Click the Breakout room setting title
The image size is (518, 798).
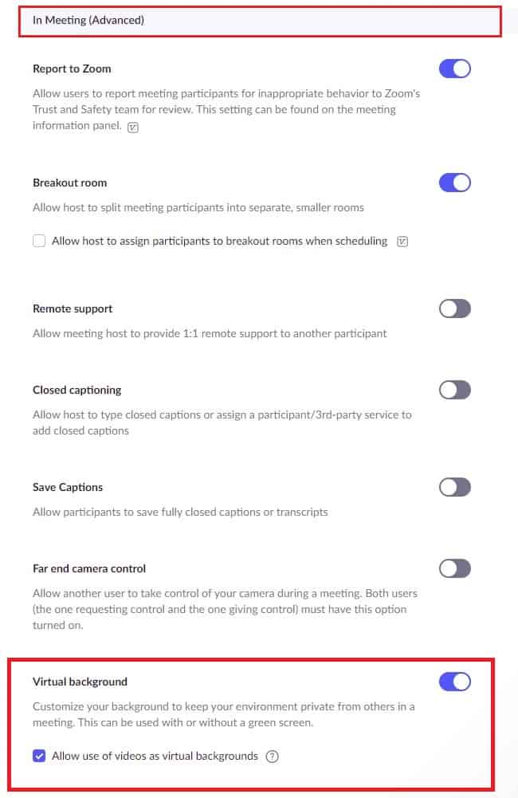pos(69,183)
